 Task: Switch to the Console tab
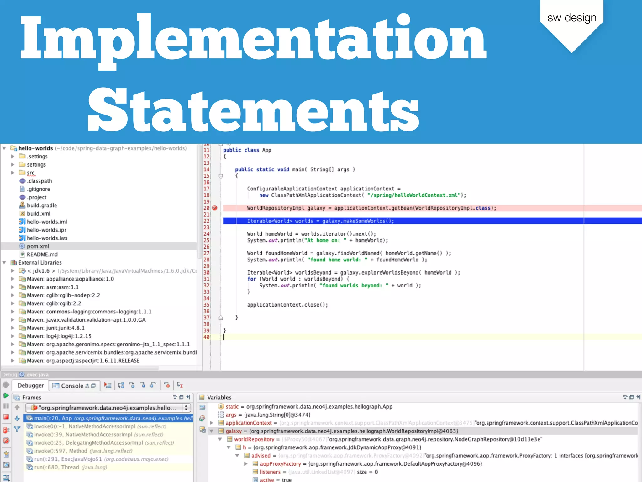tap(75, 386)
